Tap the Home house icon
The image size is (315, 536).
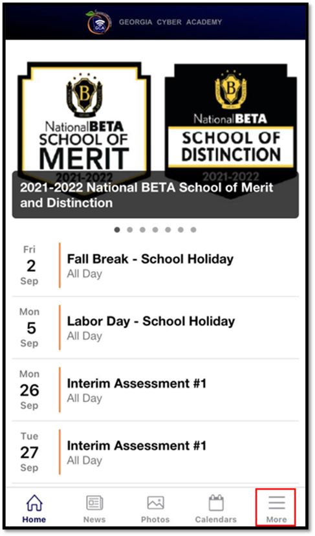(34, 503)
